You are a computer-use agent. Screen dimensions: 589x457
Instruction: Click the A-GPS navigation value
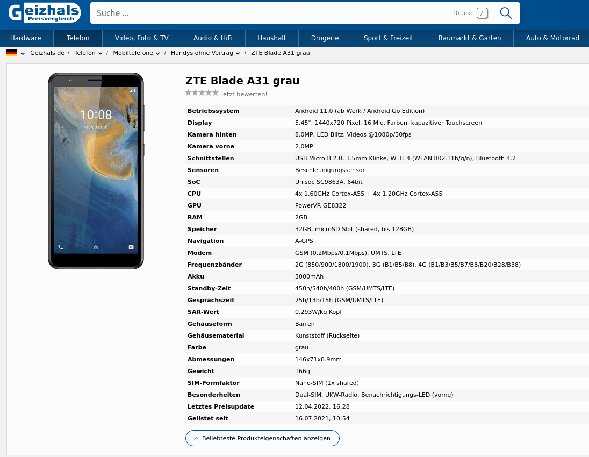[304, 241]
